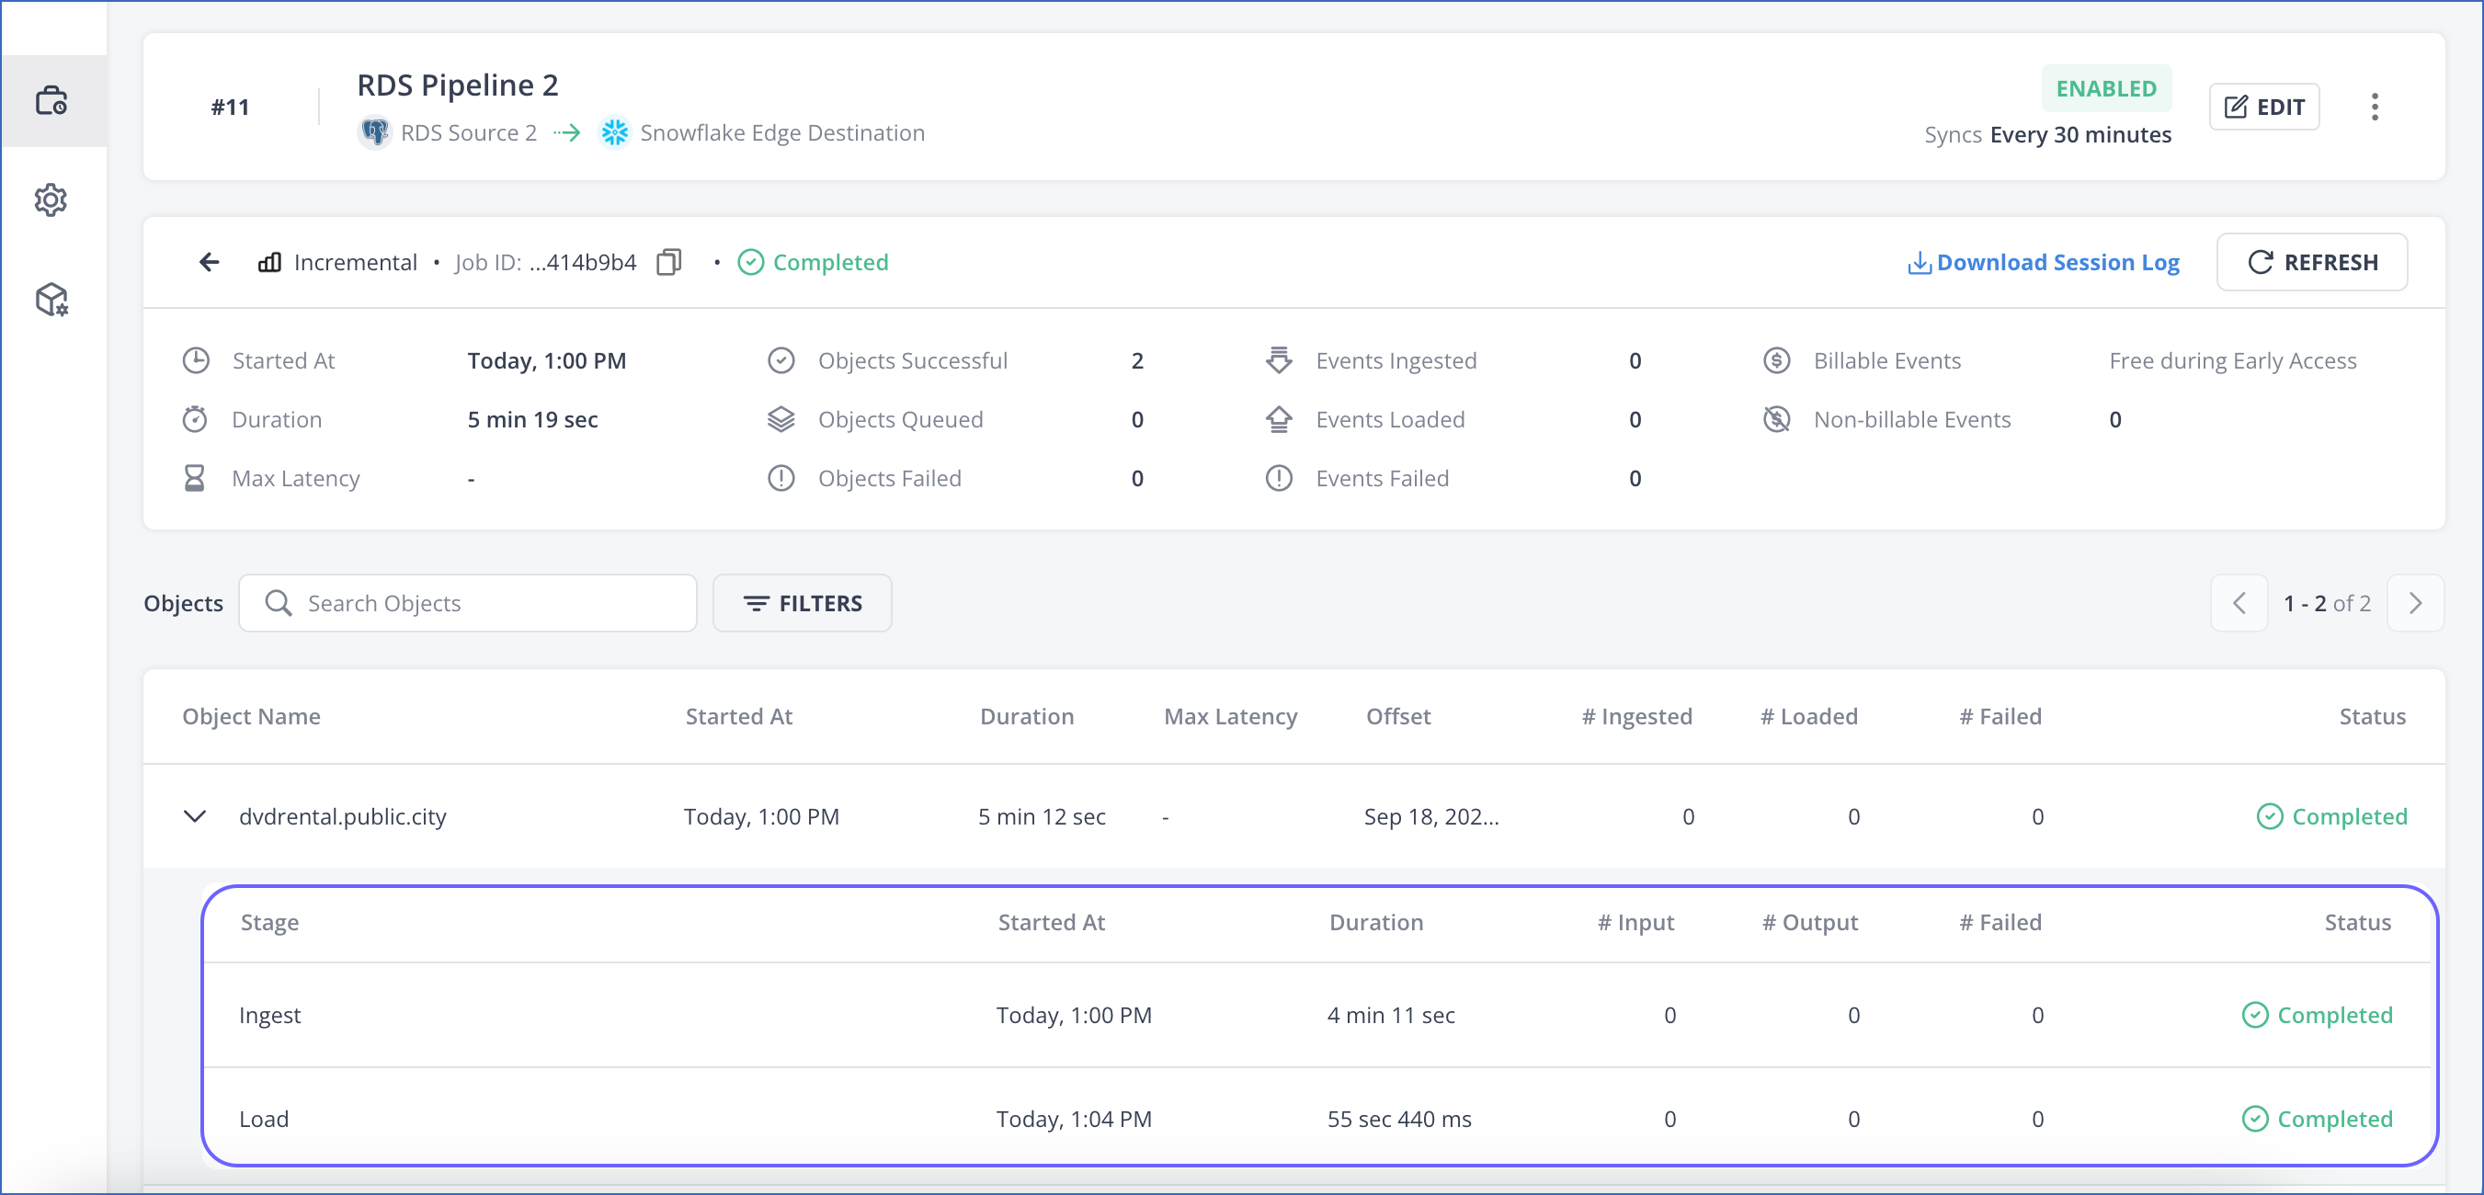Select the RDS Pipeline 2 title

457,85
